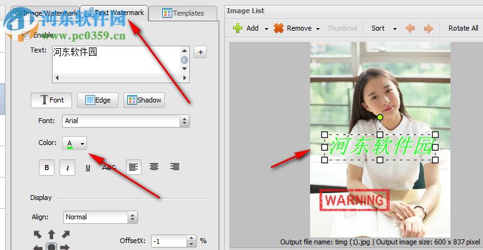483x250 pixels.
Task: Toggle the Enable checkbox
Action: (26, 35)
